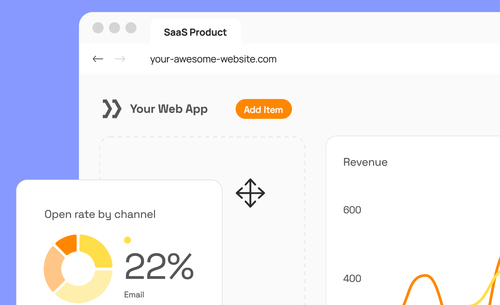Select the SaaS Product browser tab
The image size is (500, 305).
[x=195, y=32]
